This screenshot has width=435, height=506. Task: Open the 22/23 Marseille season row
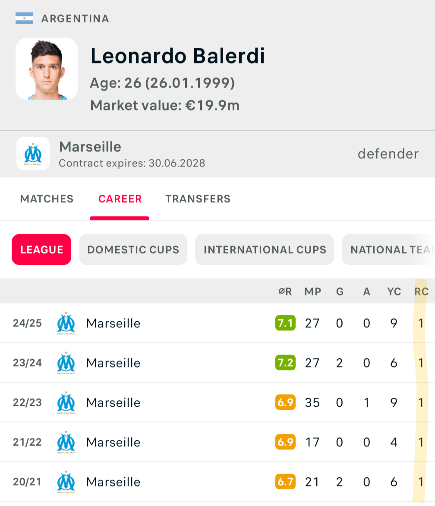(x=217, y=402)
